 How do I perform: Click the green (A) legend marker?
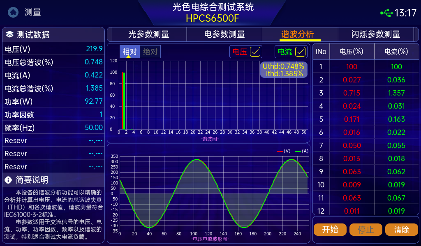point(298,151)
